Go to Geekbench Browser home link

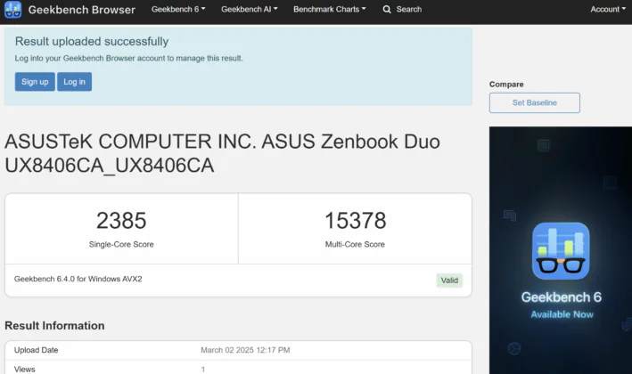(x=81, y=10)
